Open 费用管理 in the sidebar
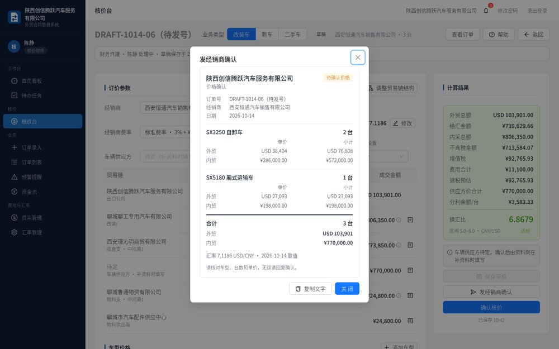 (x=43, y=218)
